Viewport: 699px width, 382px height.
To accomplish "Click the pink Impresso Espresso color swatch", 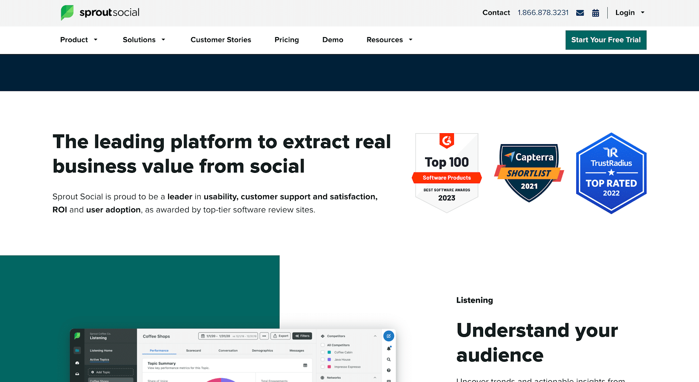I will pyautogui.click(x=329, y=367).
